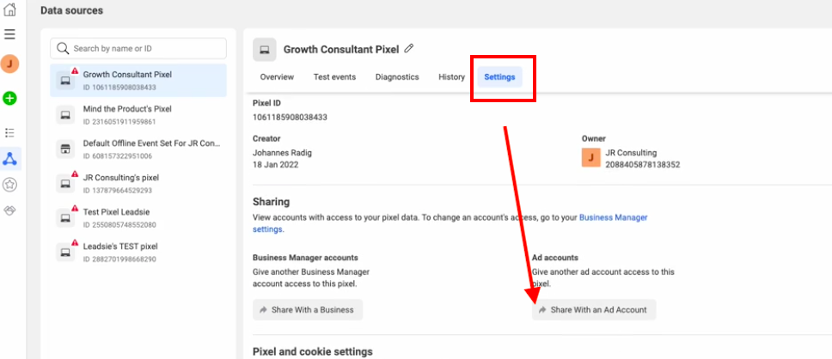Open the list view sidebar icon
Image resolution: width=832 pixels, height=359 pixels.
point(9,132)
